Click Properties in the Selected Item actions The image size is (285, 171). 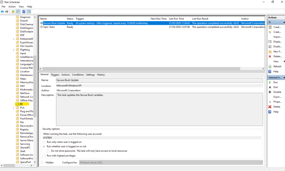[277, 102]
